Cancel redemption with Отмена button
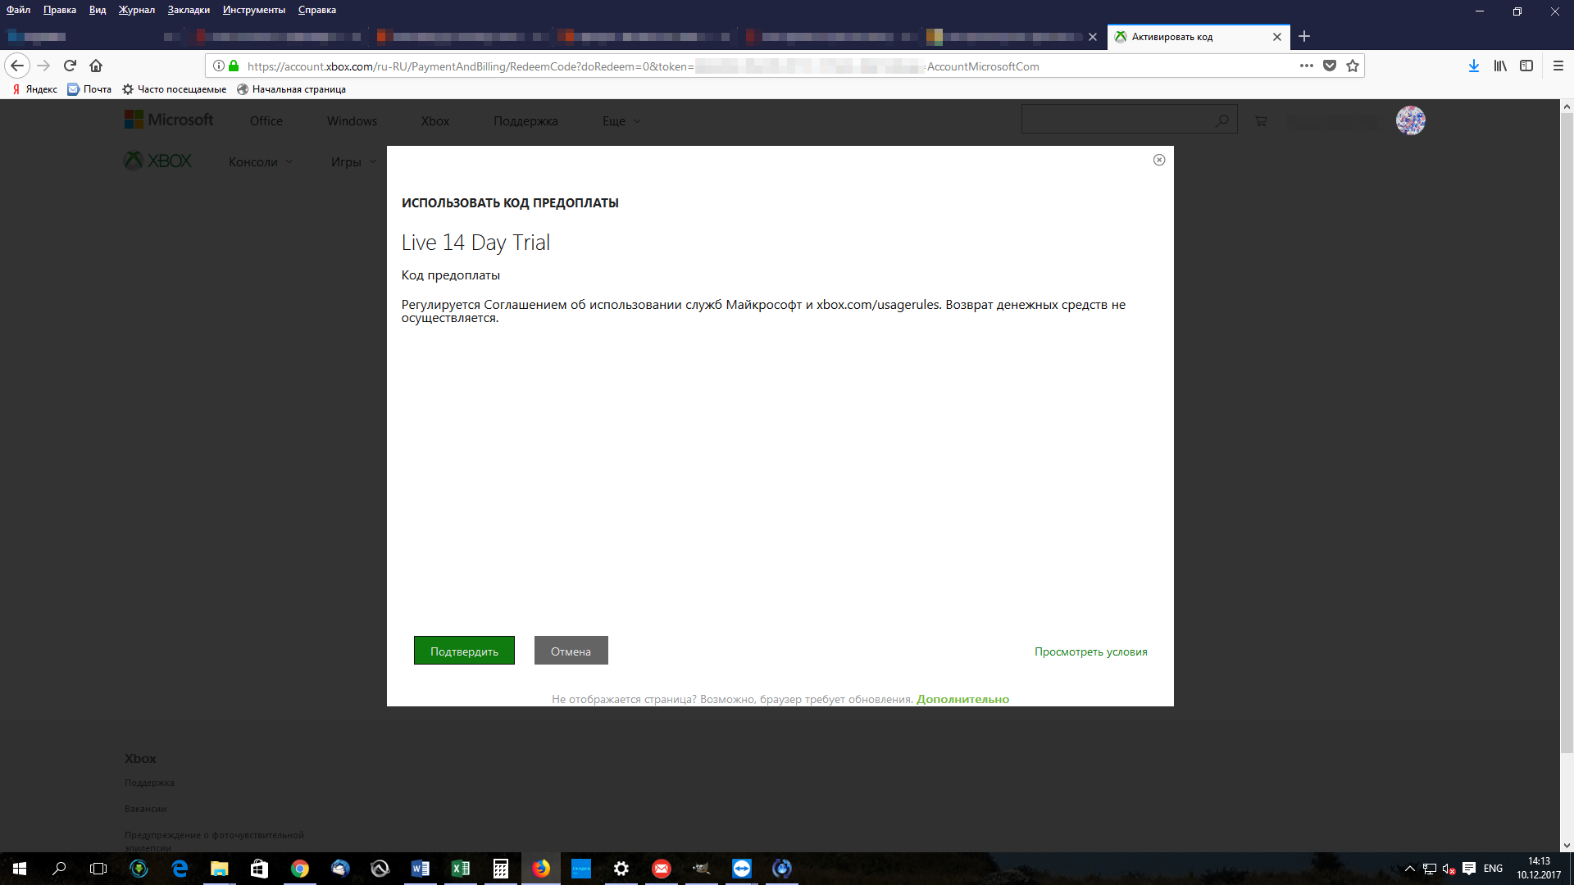 (x=571, y=651)
